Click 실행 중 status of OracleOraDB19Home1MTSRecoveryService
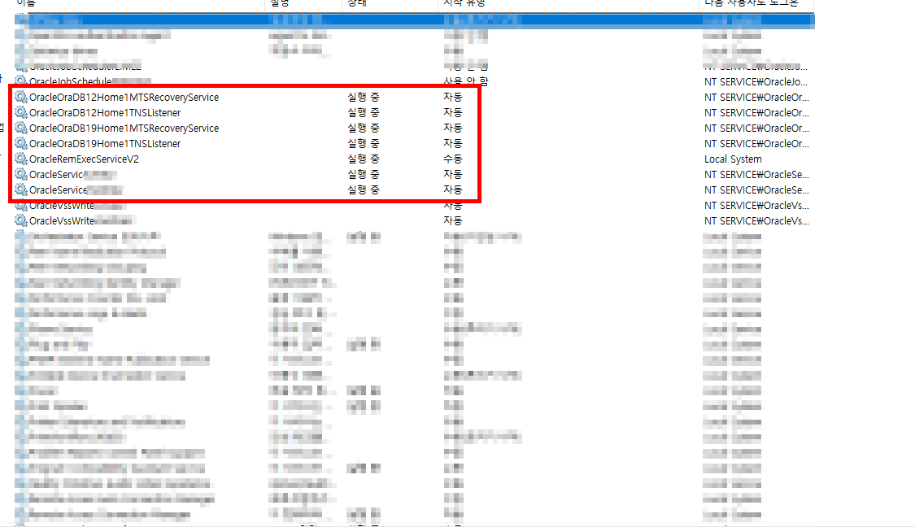Viewport: 915px width, 527px height. 364,128
